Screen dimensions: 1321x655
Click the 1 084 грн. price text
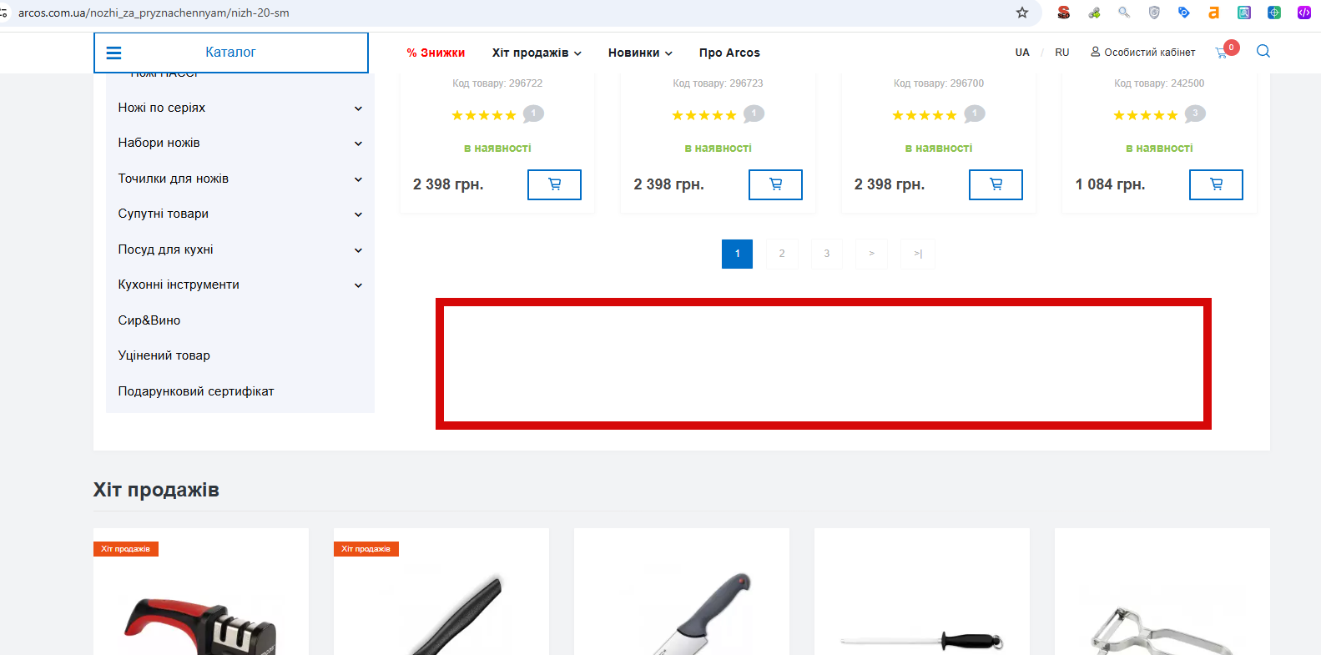1110,184
